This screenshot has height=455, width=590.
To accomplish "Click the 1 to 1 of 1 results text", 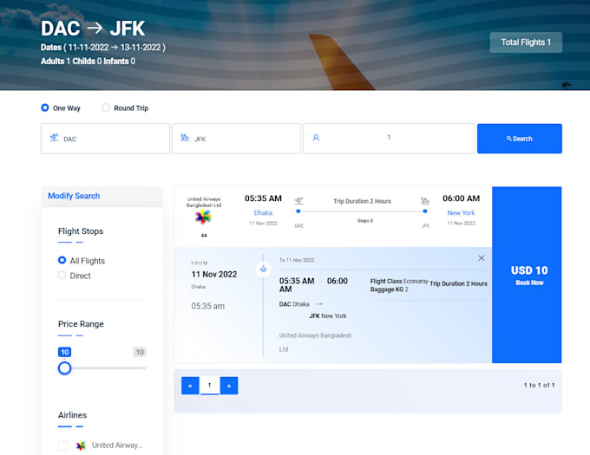I will pyautogui.click(x=539, y=385).
